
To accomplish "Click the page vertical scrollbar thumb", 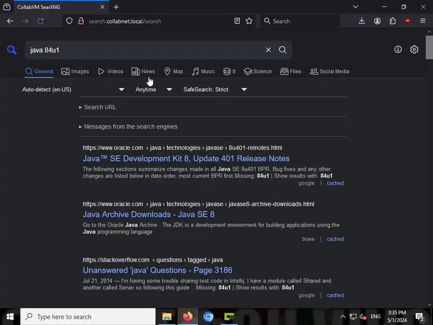I will 429,47.
